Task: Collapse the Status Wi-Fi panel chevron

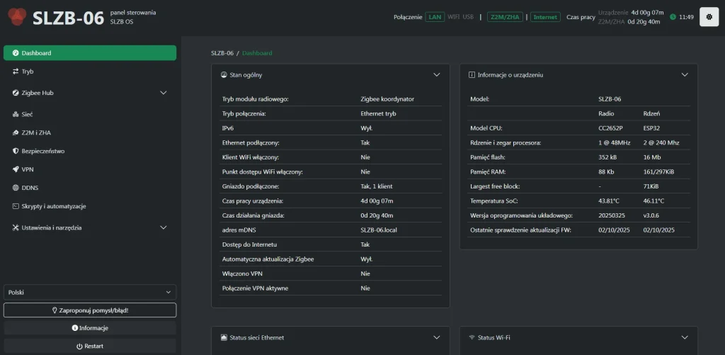Action: coord(685,337)
